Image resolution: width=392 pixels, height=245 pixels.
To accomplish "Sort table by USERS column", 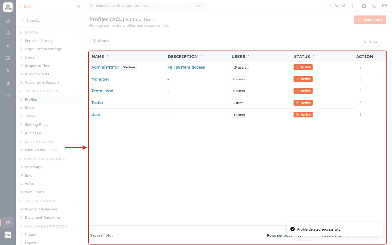I will (241, 56).
